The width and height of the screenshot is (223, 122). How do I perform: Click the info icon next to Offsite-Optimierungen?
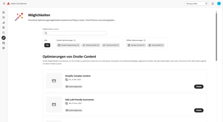click(x=145, y=40)
